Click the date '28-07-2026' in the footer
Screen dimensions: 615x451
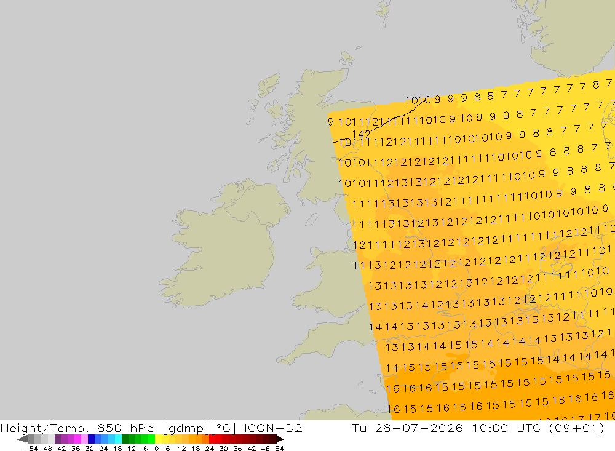(x=418, y=428)
